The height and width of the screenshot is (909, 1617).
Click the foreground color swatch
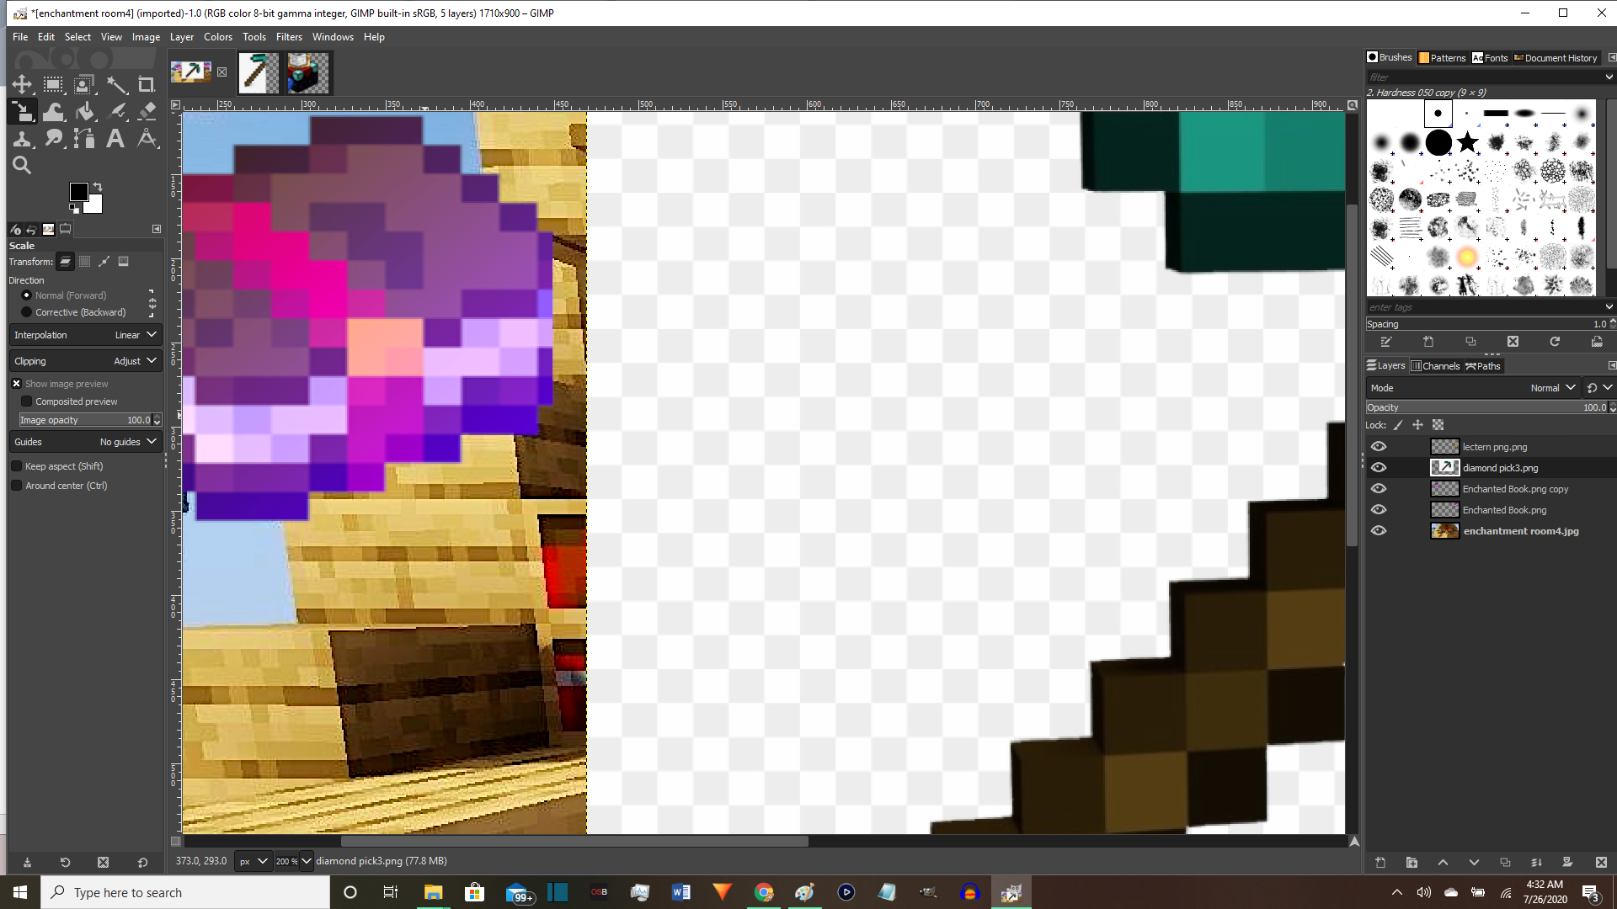tap(78, 192)
